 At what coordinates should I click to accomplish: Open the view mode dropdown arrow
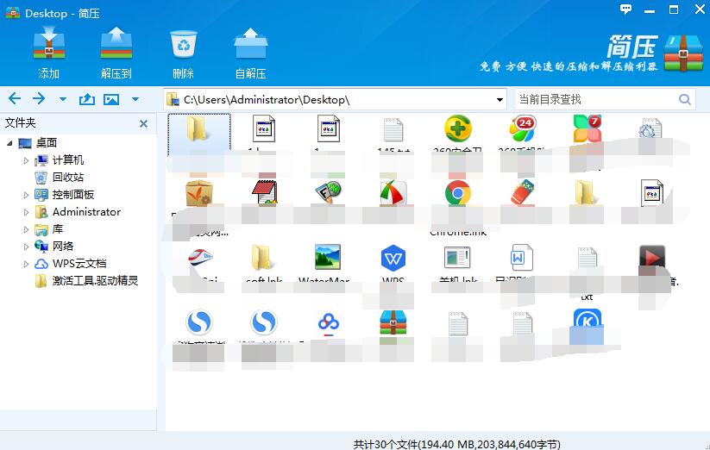[135, 99]
